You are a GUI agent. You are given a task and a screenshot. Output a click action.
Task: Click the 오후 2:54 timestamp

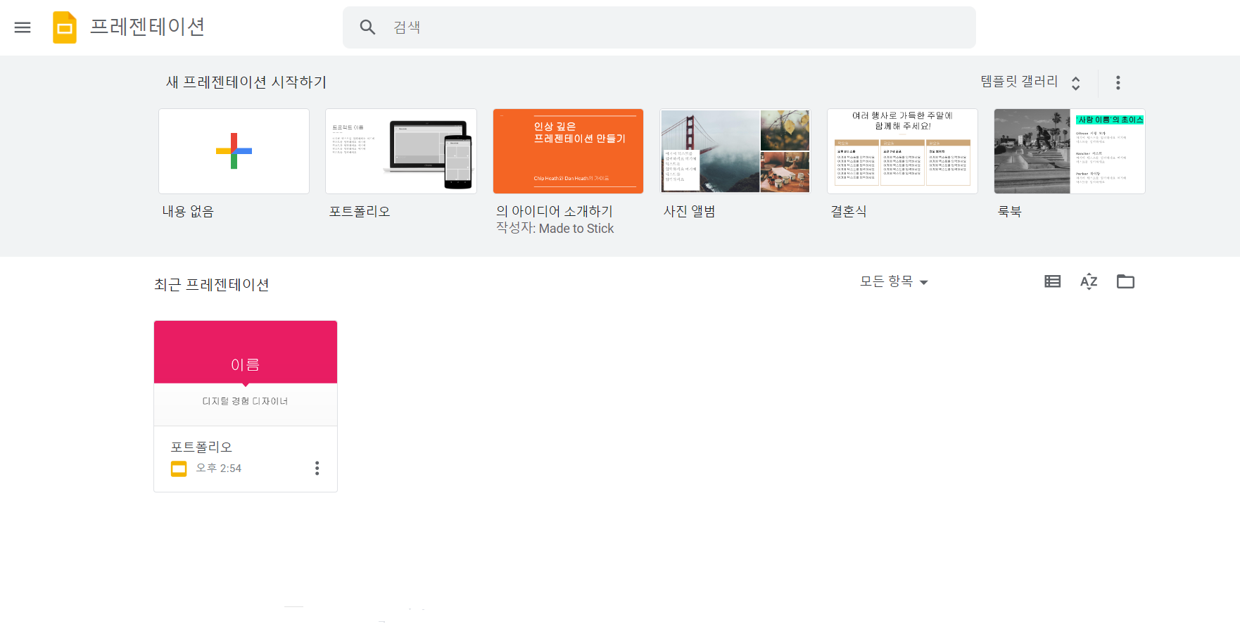click(218, 468)
